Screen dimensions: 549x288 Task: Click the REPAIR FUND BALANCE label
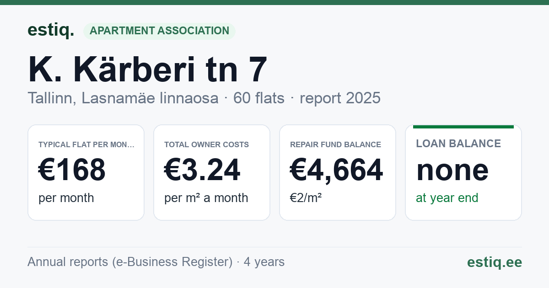coord(336,144)
